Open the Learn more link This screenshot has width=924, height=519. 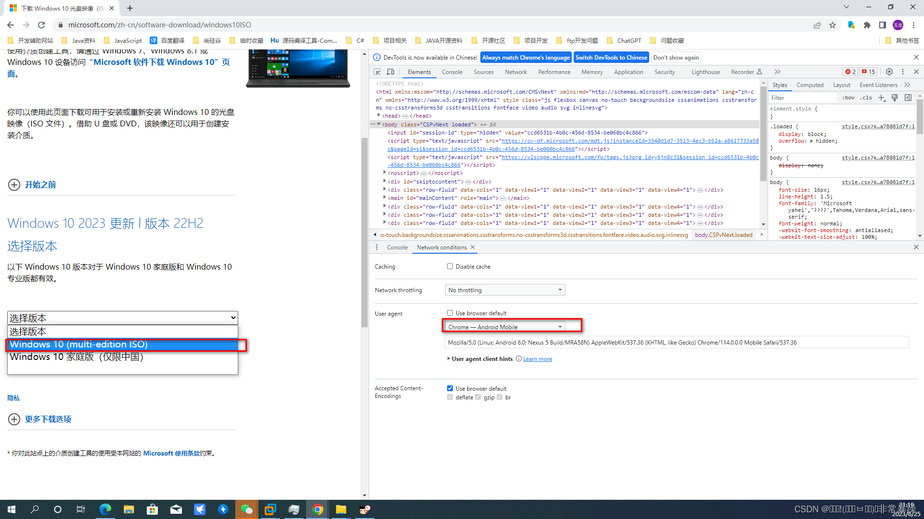pos(538,359)
